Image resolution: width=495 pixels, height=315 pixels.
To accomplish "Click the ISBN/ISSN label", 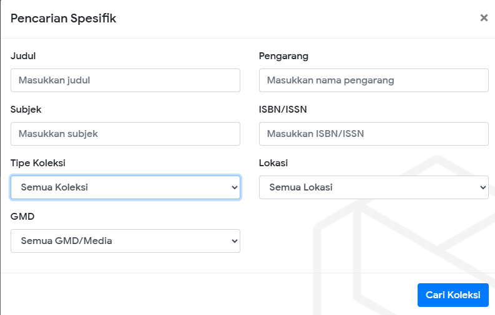I will [283, 110].
